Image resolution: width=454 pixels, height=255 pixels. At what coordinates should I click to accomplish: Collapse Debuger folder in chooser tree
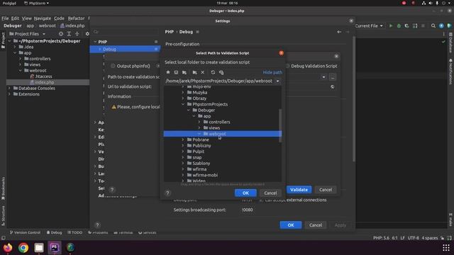point(189,110)
